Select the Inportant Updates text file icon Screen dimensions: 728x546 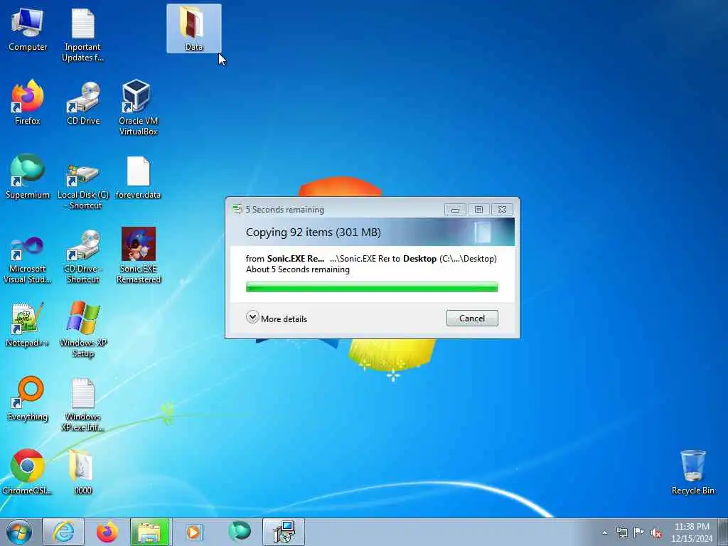pyautogui.click(x=82, y=35)
